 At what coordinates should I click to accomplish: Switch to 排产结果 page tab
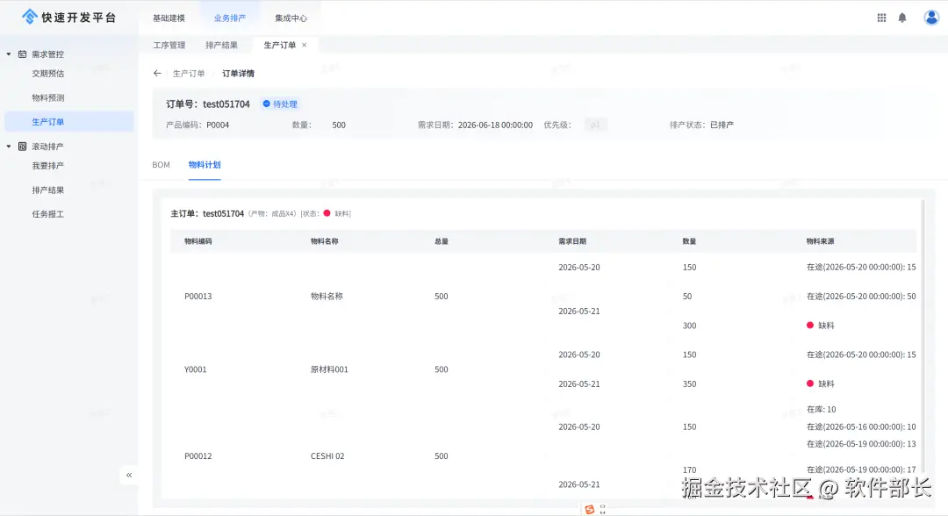(x=221, y=45)
